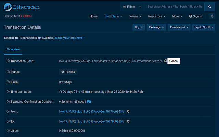219x137 pixels.
Task: Click the (Pending) block value
Action: click(x=65, y=82)
